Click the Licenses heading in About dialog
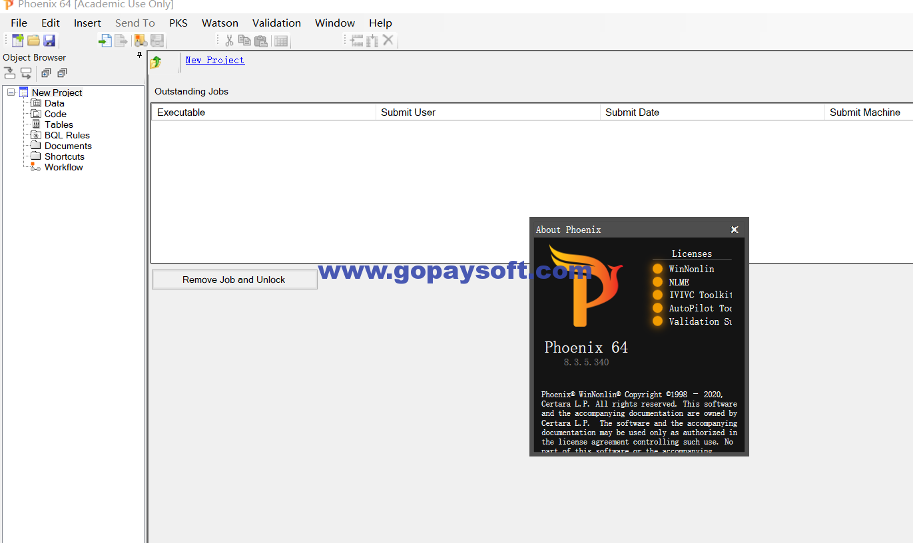The image size is (913, 543). pos(692,254)
